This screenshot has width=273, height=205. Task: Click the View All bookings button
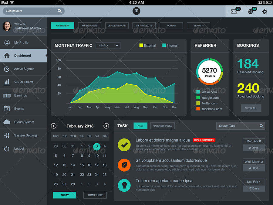251,108
